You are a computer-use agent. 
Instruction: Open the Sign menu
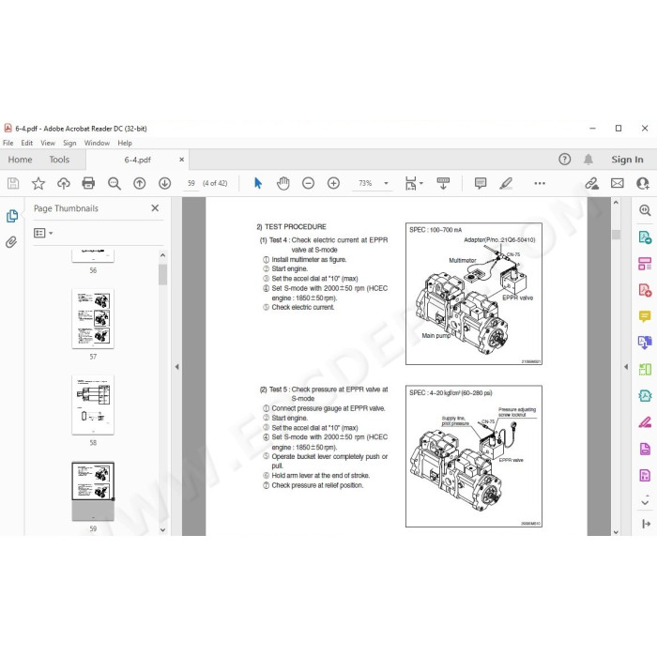[69, 143]
